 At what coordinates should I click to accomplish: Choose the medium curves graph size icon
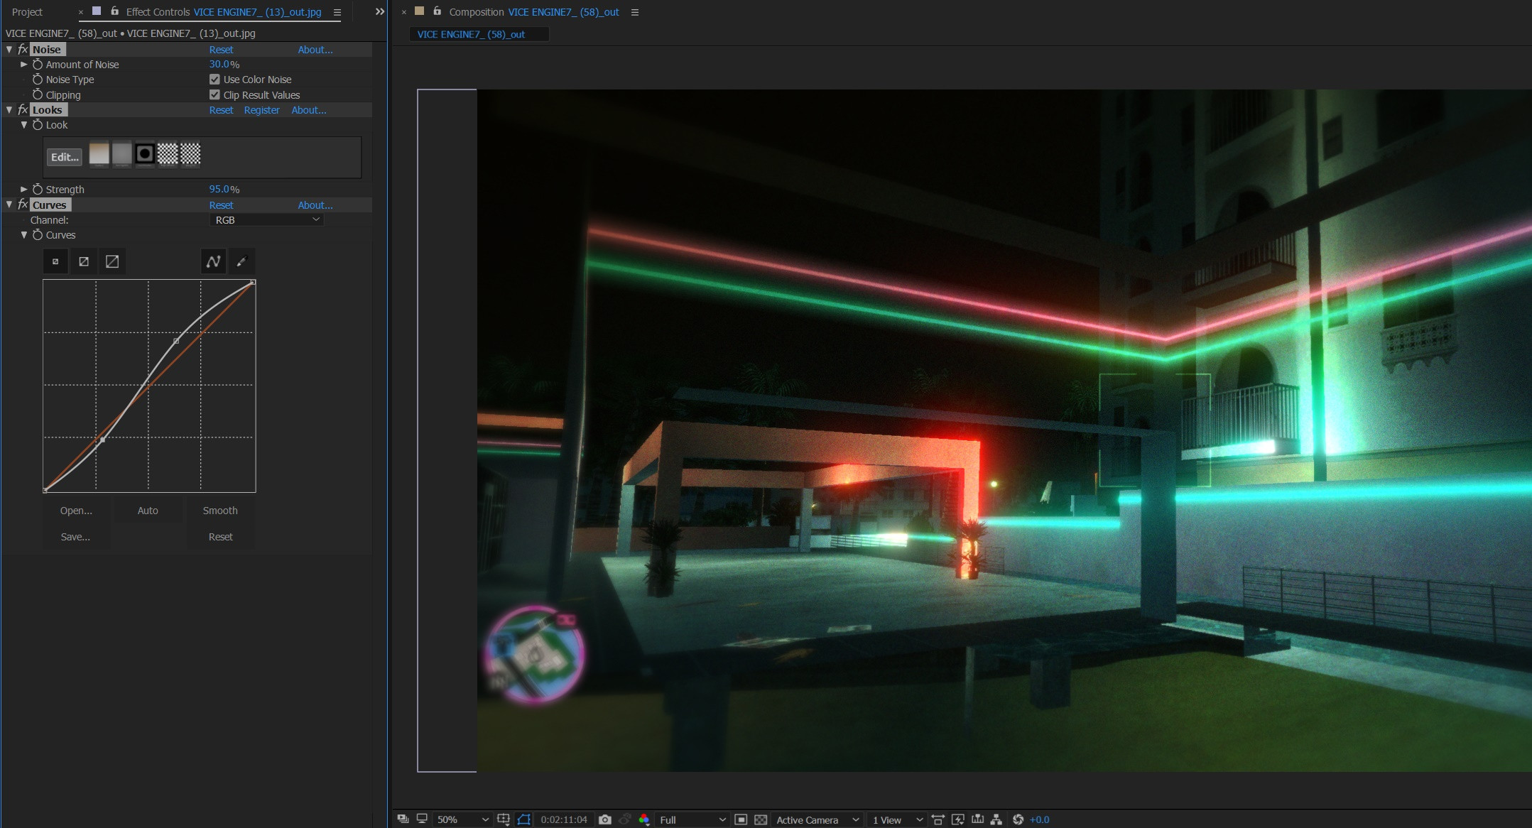pos(84,261)
